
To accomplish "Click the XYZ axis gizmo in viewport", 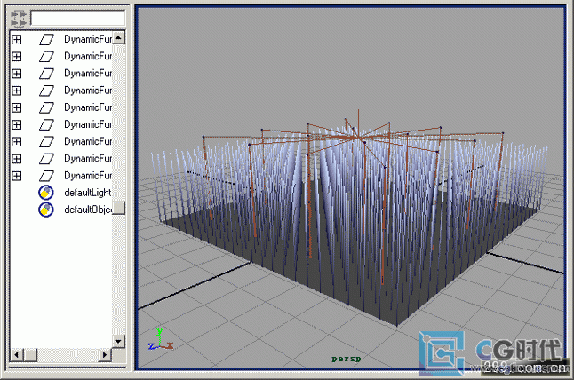I will [x=160, y=339].
